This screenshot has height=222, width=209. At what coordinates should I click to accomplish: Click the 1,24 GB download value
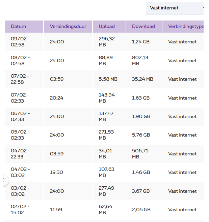click(141, 42)
